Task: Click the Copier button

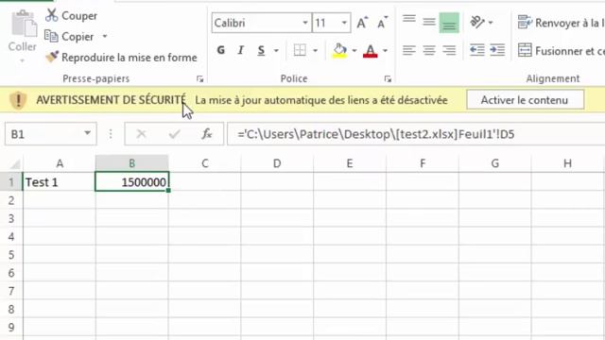Action: 69,37
